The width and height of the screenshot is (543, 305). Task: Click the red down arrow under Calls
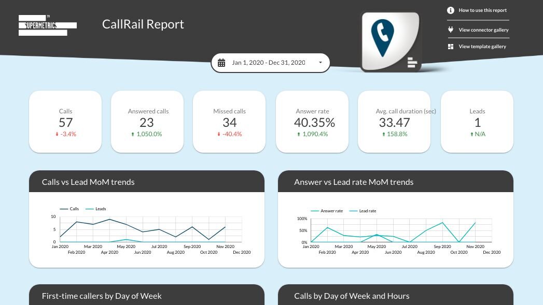click(x=58, y=134)
